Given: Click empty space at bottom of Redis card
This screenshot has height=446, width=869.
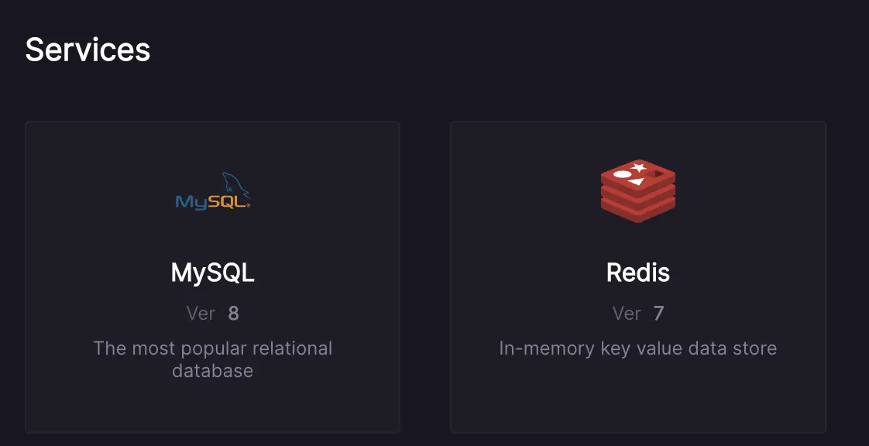Looking at the screenshot, I should point(638,403).
